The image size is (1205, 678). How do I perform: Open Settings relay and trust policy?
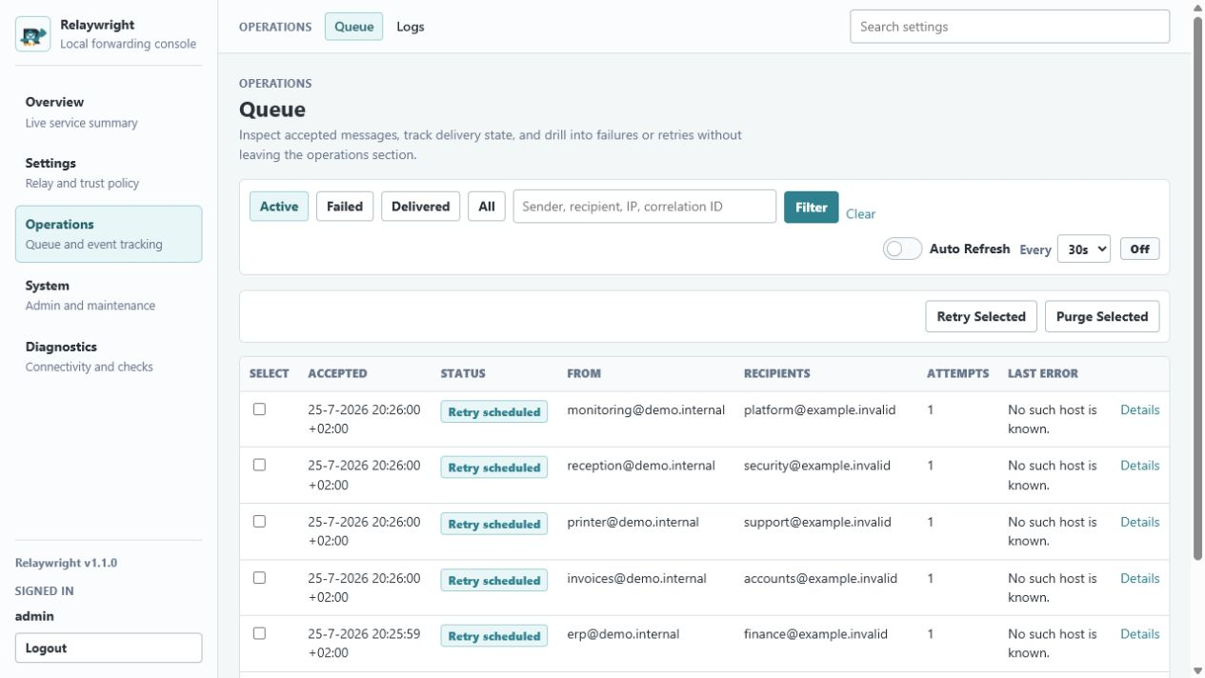pyautogui.click(x=108, y=172)
